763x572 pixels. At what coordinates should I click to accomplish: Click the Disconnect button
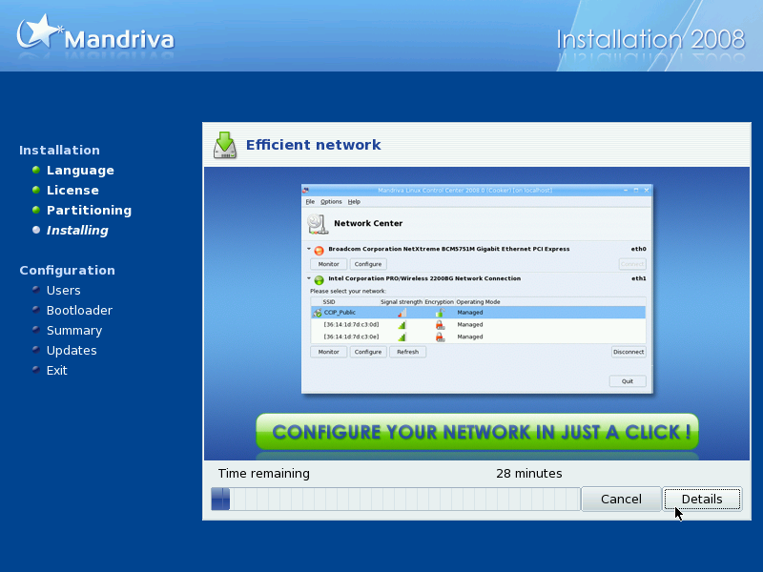click(x=629, y=352)
